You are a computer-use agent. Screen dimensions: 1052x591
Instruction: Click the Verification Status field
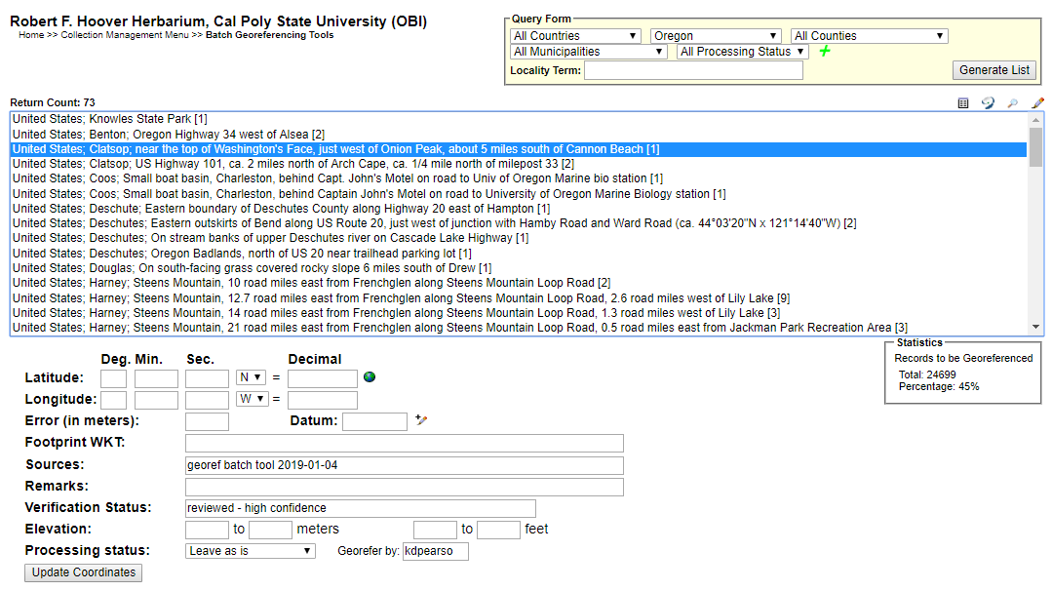point(361,508)
